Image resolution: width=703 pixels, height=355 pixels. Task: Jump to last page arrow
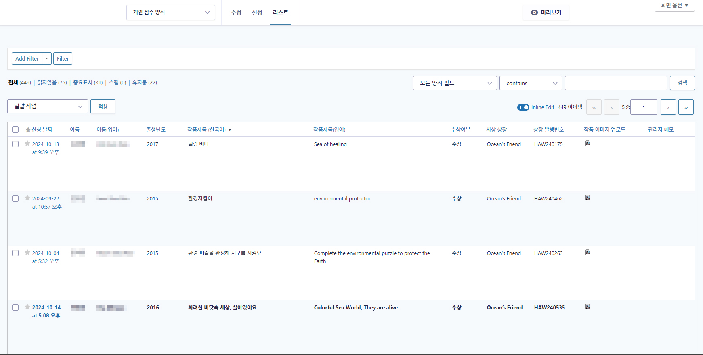(686, 107)
